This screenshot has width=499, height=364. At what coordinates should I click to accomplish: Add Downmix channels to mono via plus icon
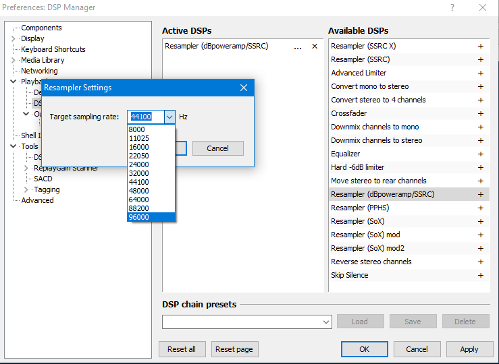coord(481,127)
